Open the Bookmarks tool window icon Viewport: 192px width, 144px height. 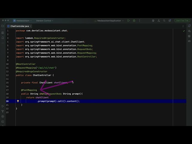point(3,38)
